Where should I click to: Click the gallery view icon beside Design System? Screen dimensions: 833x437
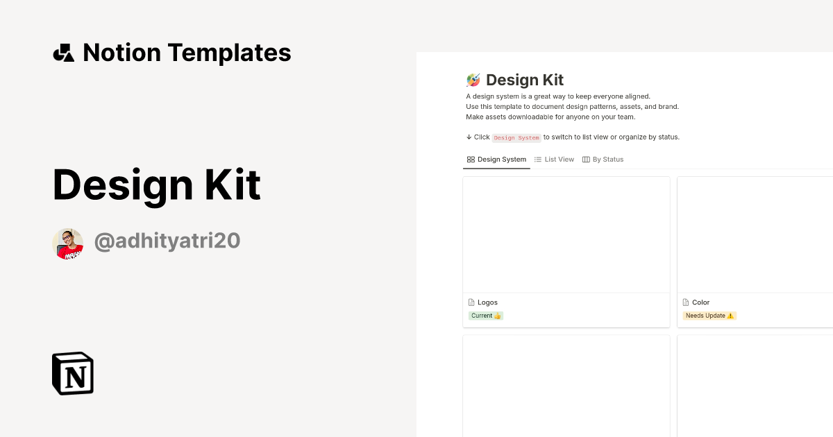(x=470, y=159)
